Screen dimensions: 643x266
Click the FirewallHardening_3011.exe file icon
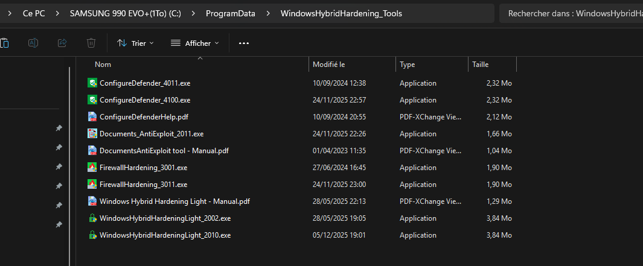[x=92, y=185]
